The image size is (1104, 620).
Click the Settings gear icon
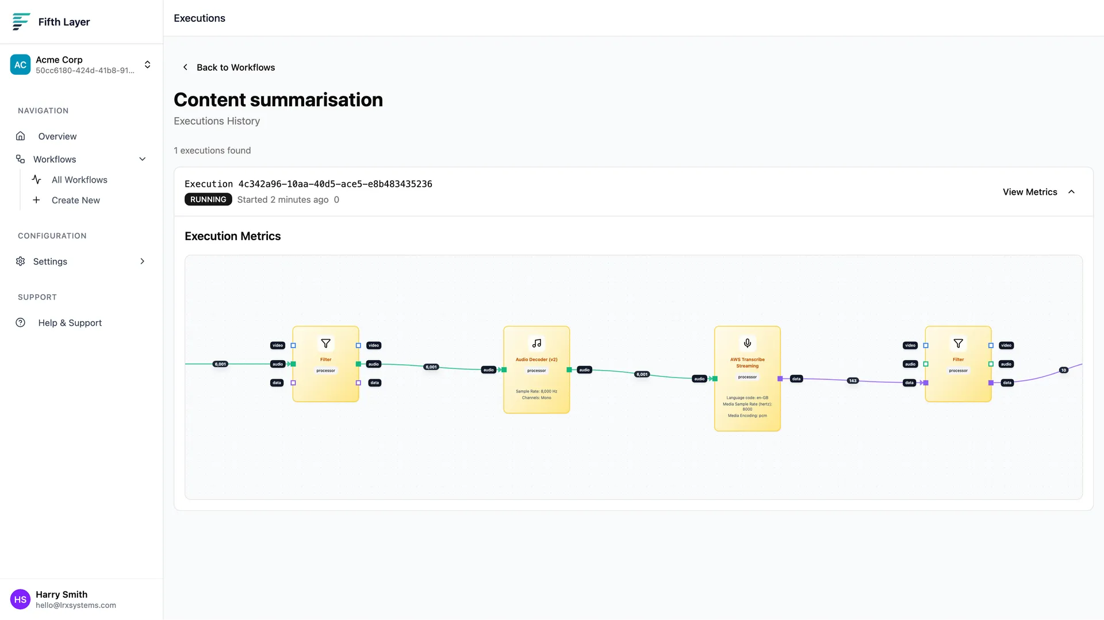[20, 261]
